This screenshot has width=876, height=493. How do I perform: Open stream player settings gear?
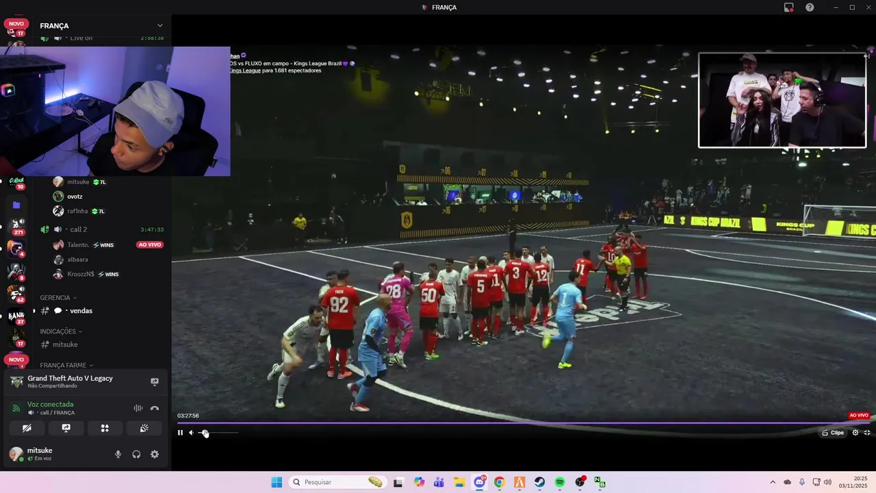855,433
